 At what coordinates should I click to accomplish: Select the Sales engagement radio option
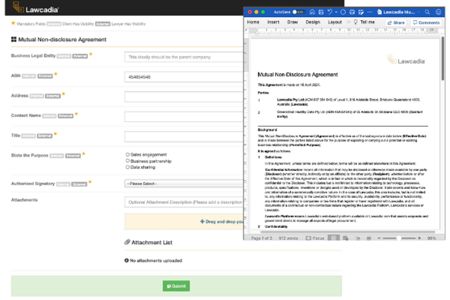[128, 154]
